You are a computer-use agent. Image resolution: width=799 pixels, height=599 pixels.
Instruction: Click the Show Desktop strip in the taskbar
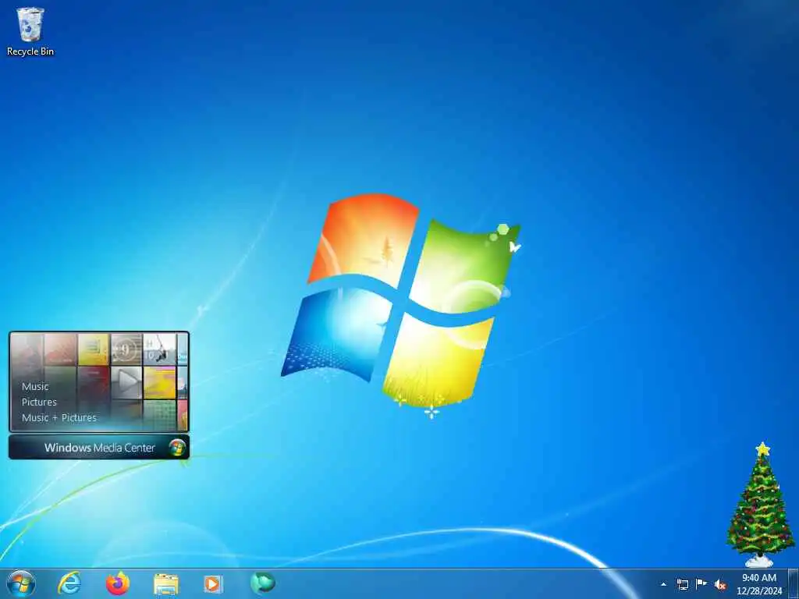pyautogui.click(x=793, y=584)
